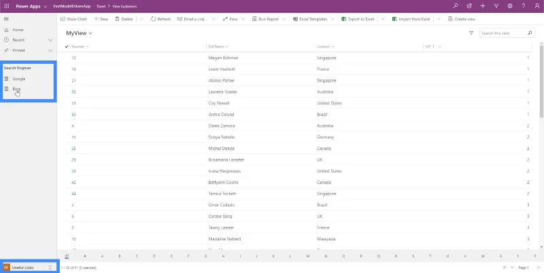Image resolution: width=544 pixels, height=273 pixels.
Task: Select Megan Rohman name cell
Action: tap(223, 58)
